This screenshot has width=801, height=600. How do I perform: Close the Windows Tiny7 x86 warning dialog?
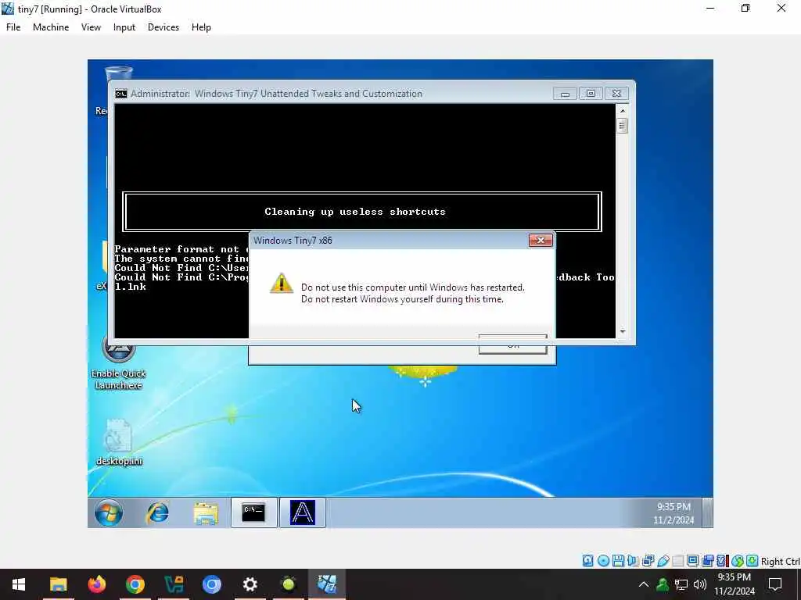pyautogui.click(x=541, y=241)
